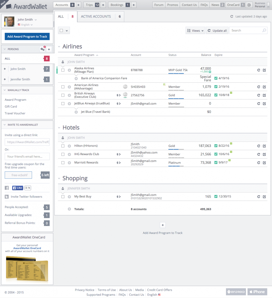Click the Update all button
Screen dimensions: 272x298
[x=217, y=31]
